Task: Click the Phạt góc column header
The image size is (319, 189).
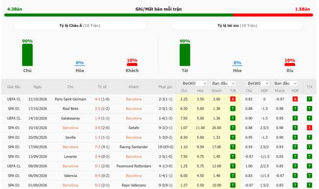Action: 165,87
